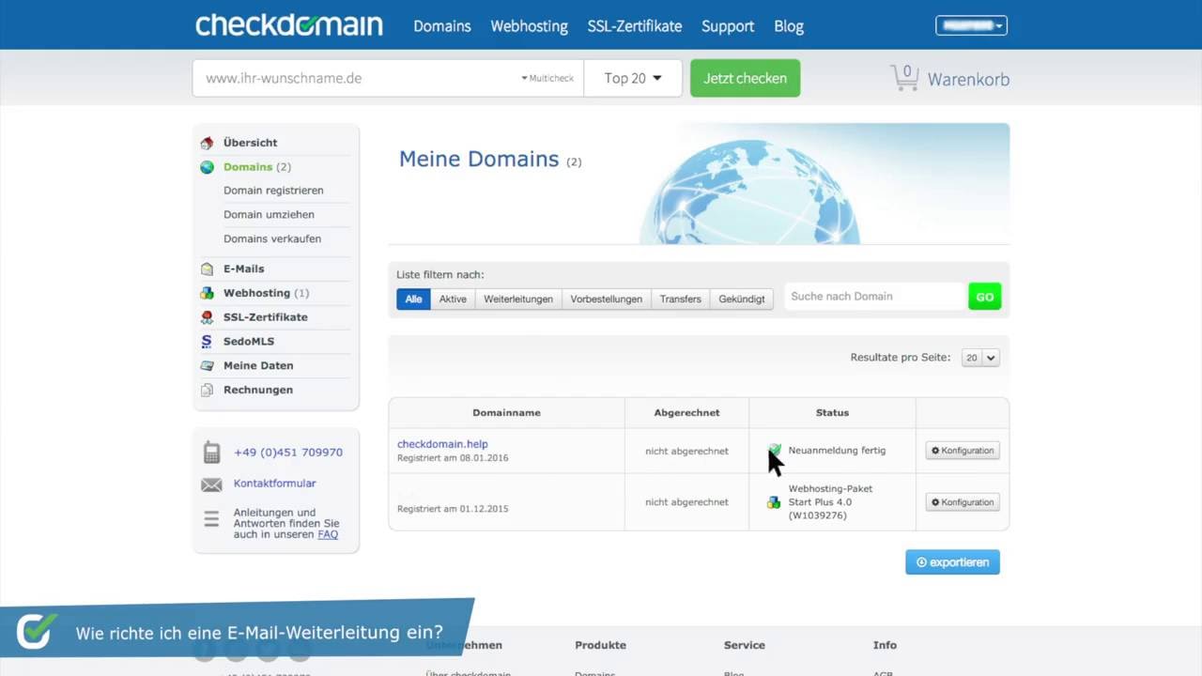Viewport: 1202px width, 676px height.
Task: Open the checkdomain.help domain link
Action: (442, 444)
